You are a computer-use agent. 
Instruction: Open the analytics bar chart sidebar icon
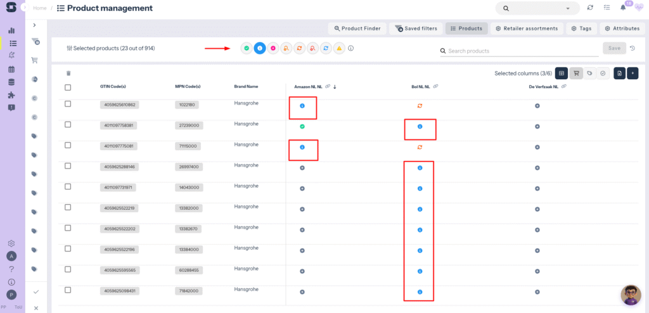(x=11, y=30)
